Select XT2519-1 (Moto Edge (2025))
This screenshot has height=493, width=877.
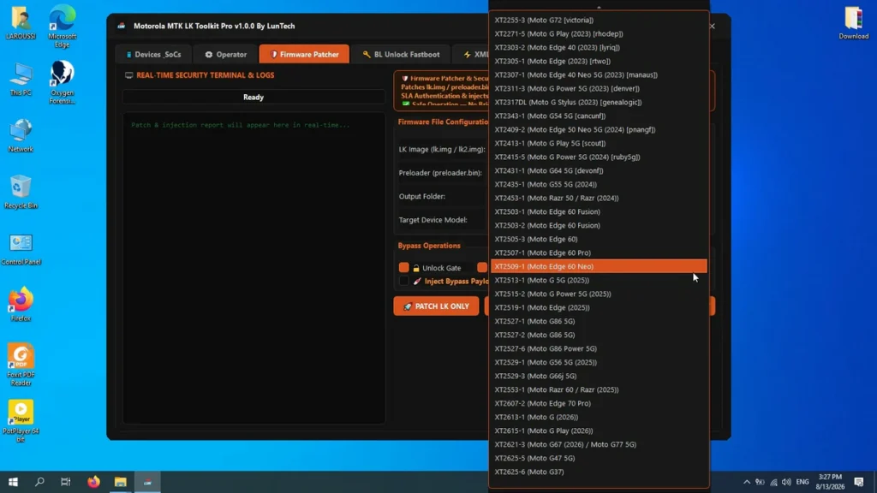coord(599,307)
